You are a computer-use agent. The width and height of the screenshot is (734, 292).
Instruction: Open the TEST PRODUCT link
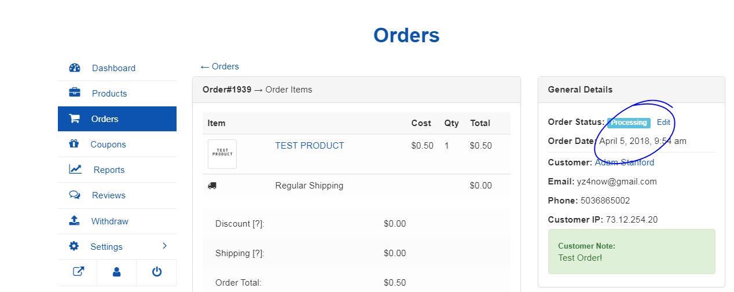point(309,146)
